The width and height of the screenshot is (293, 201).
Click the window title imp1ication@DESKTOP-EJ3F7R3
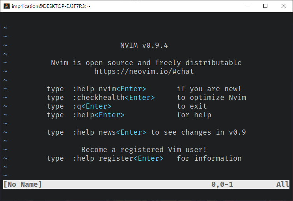click(51, 6)
